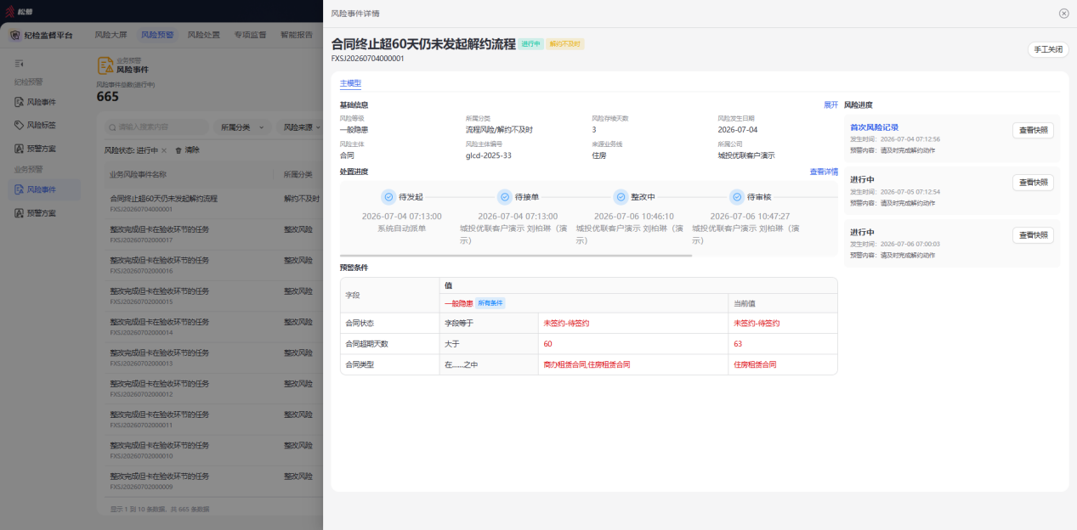This screenshot has height=530, width=1077.
Task: Open the 所属分类 dropdown filter
Action: point(241,127)
